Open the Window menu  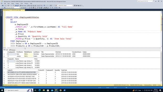pyautogui.click(x=26, y=3)
